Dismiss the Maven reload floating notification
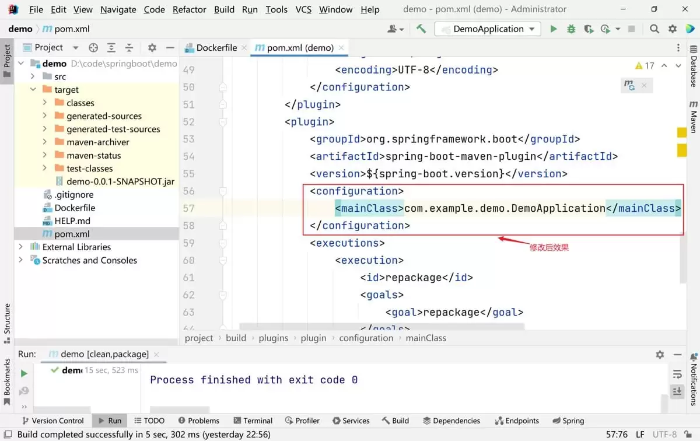 point(644,85)
